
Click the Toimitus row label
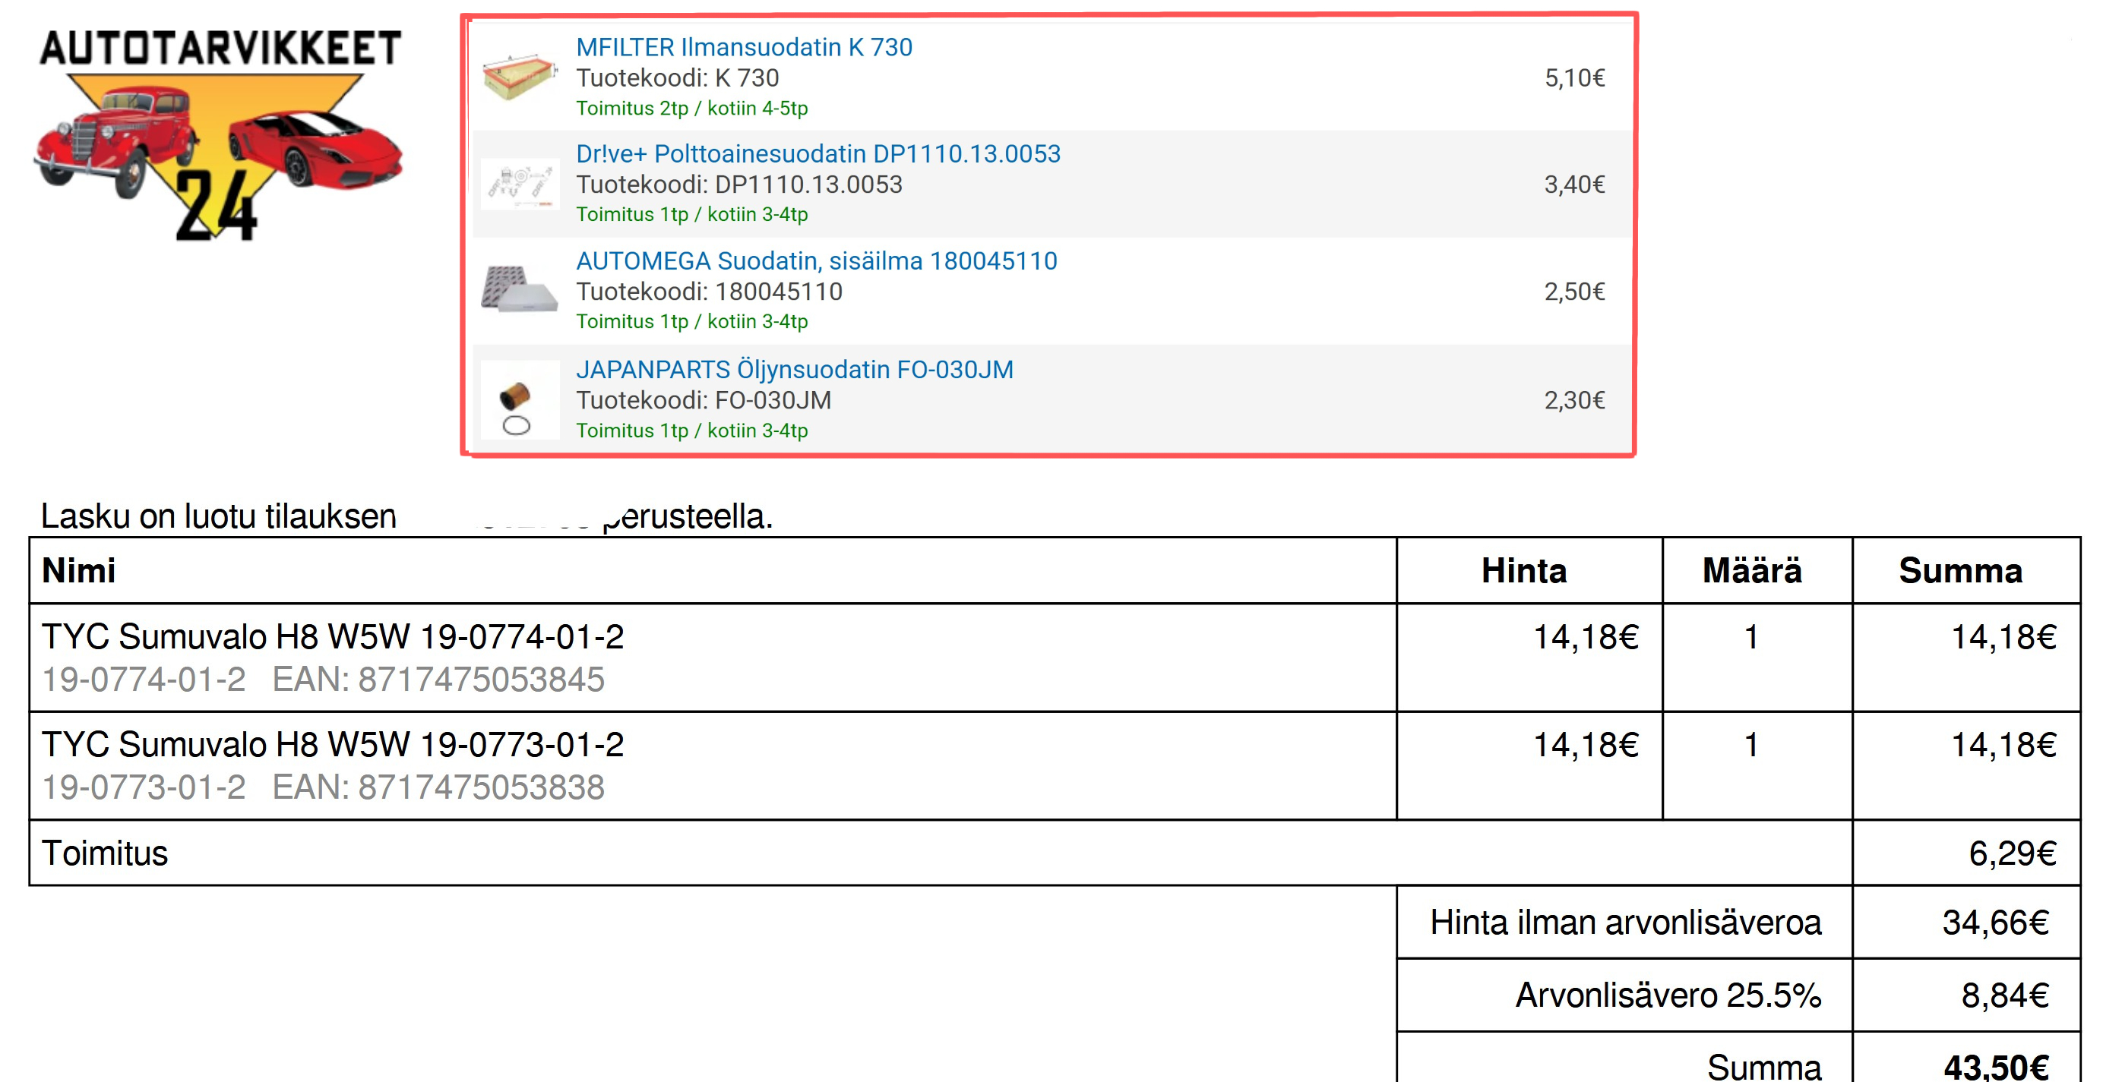tap(105, 853)
